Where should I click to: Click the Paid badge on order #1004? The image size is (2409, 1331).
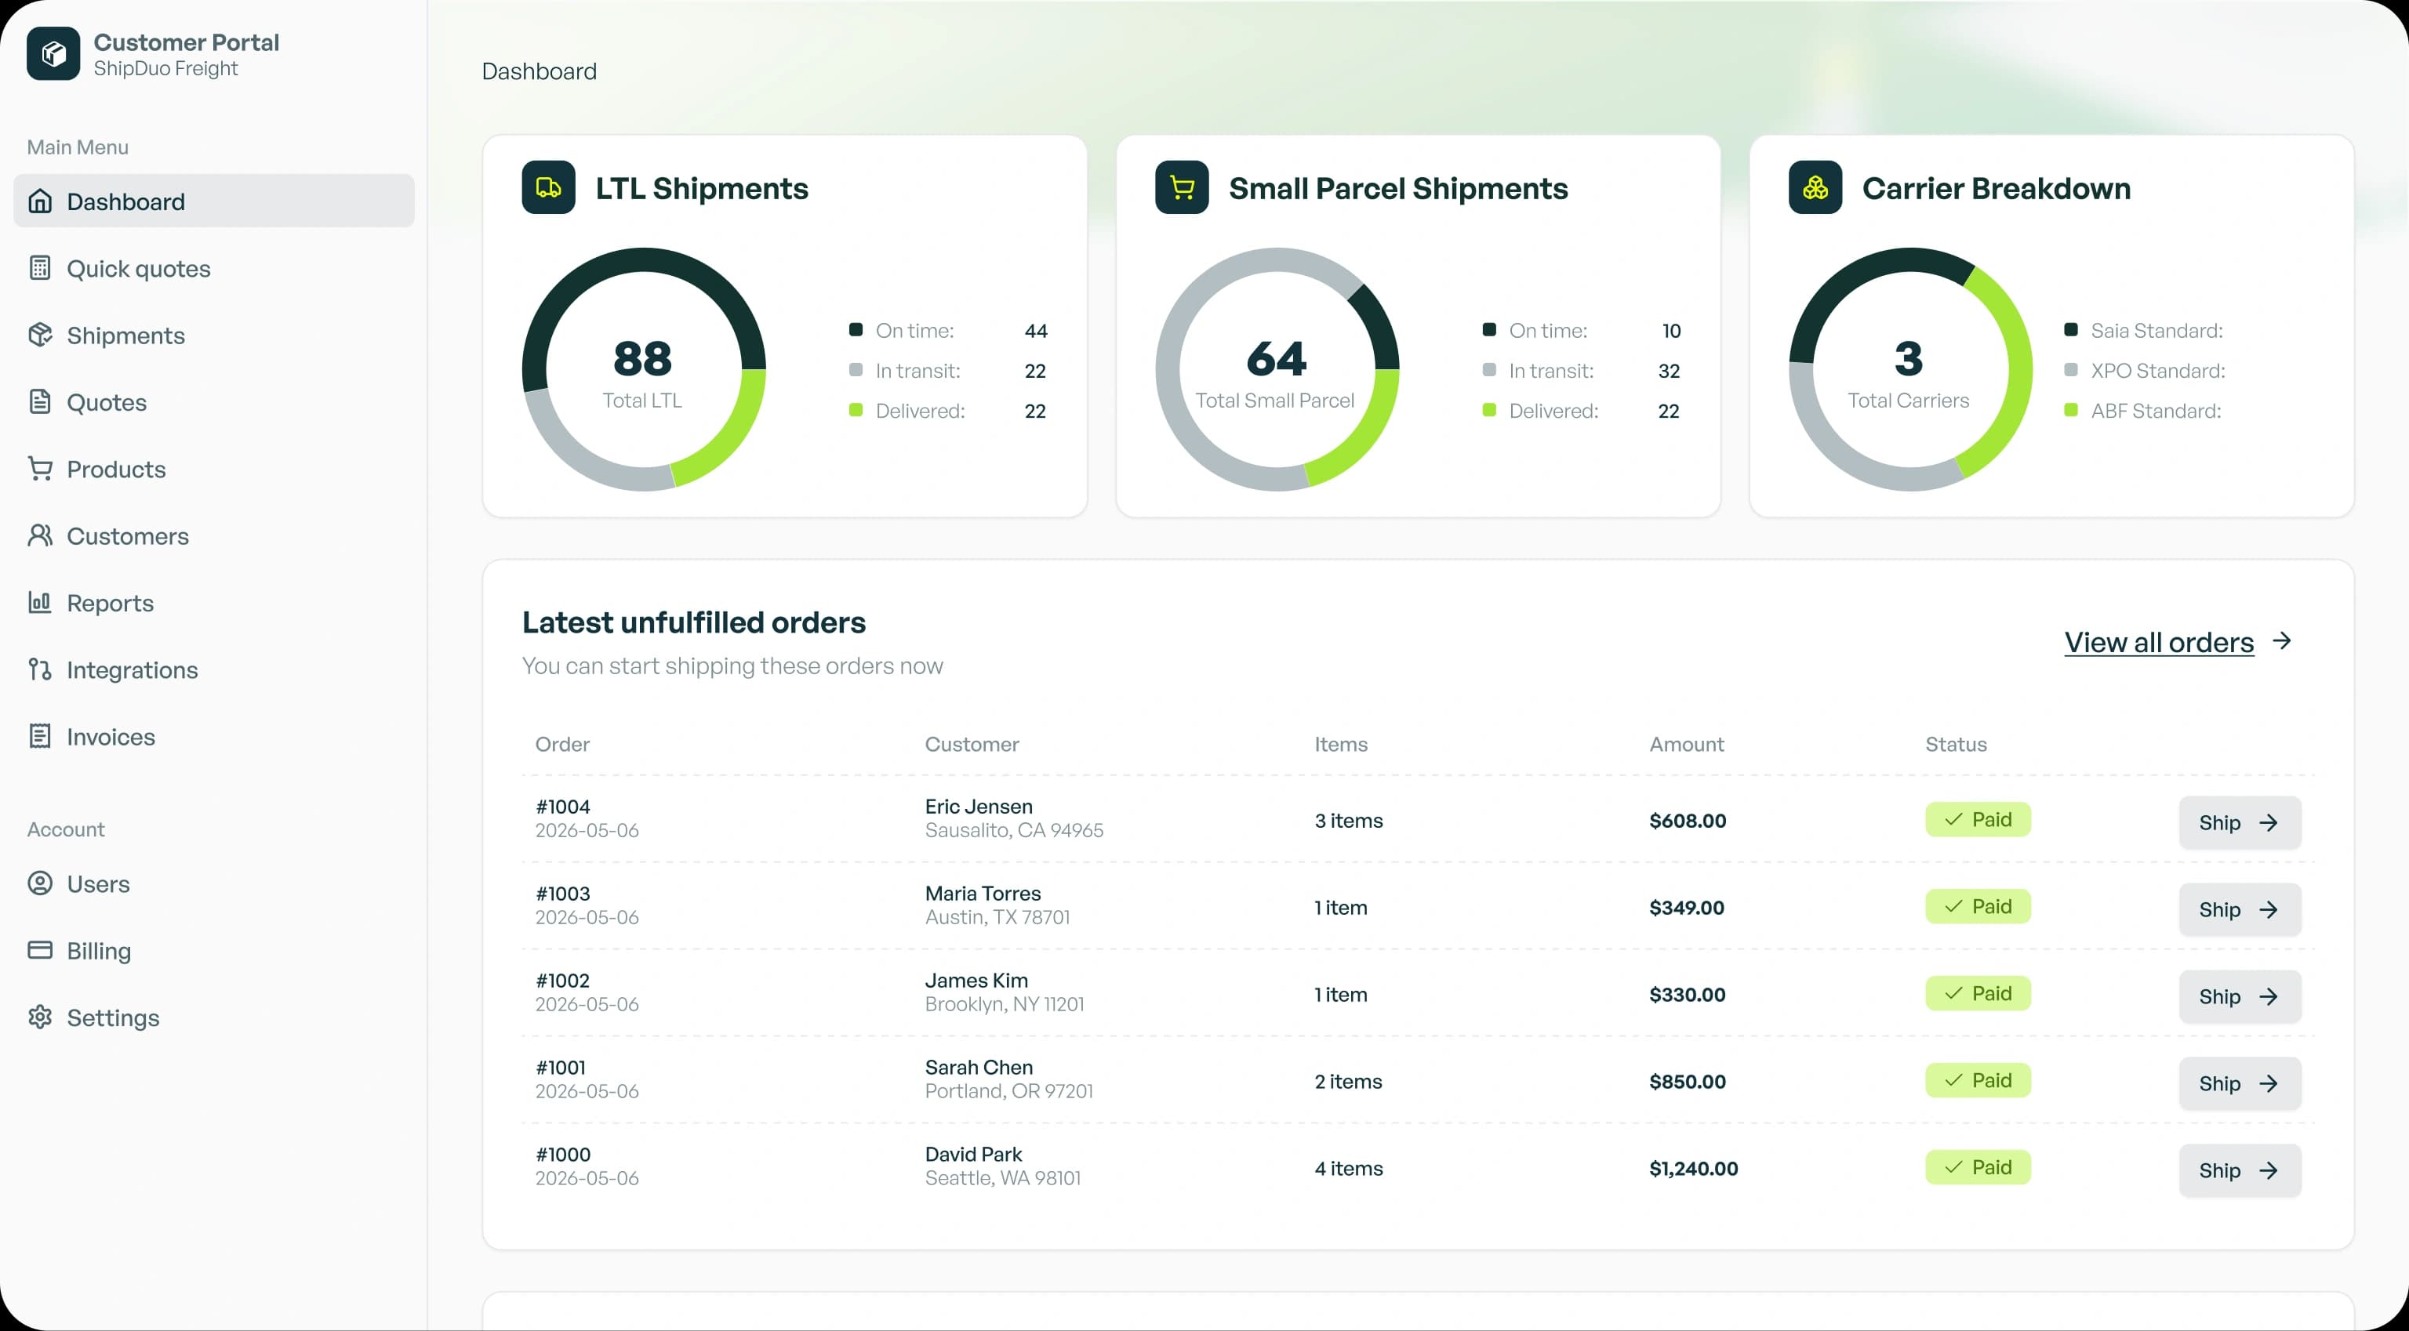click(x=1978, y=820)
